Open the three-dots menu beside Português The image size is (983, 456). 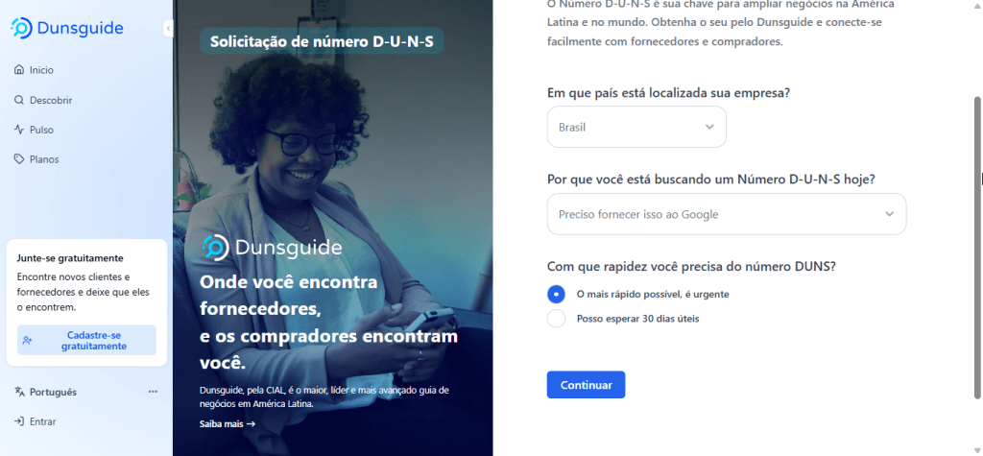coord(153,392)
